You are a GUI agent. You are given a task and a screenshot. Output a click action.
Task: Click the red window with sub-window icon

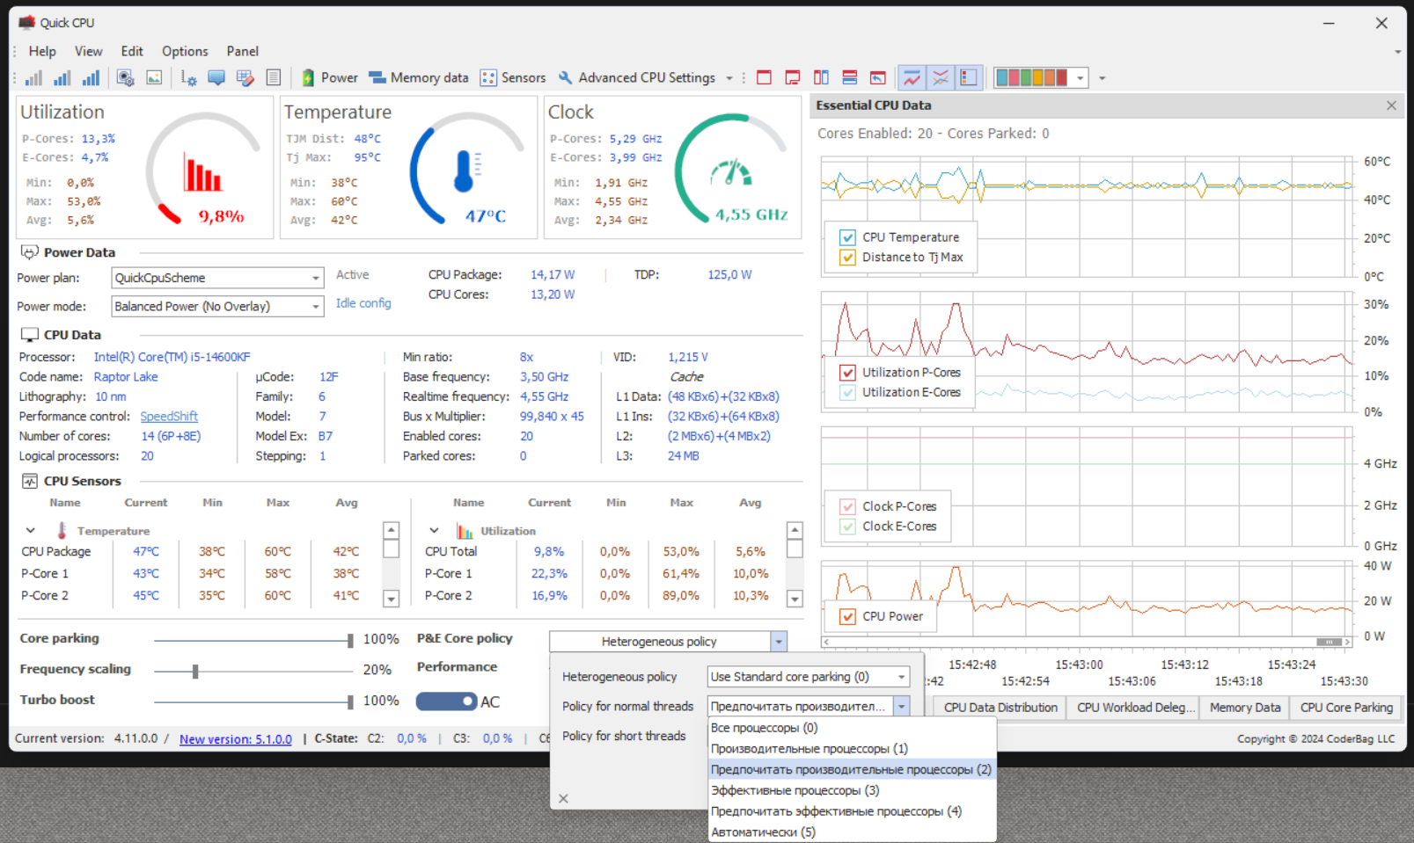pyautogui.click(x=793, y=78)
